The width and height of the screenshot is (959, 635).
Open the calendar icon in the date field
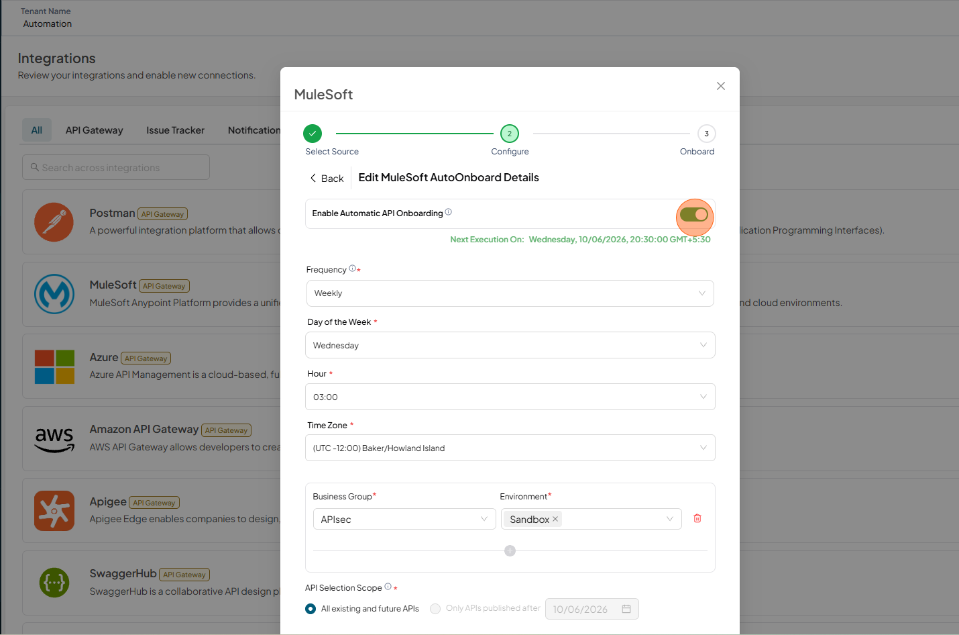tap(626, 609)
